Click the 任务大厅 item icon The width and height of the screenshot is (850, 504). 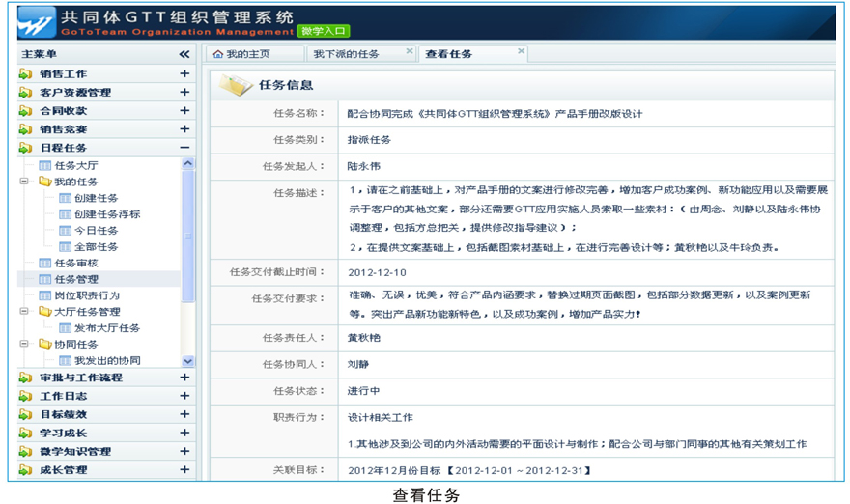pyautogui.click(x=44, y=165)
